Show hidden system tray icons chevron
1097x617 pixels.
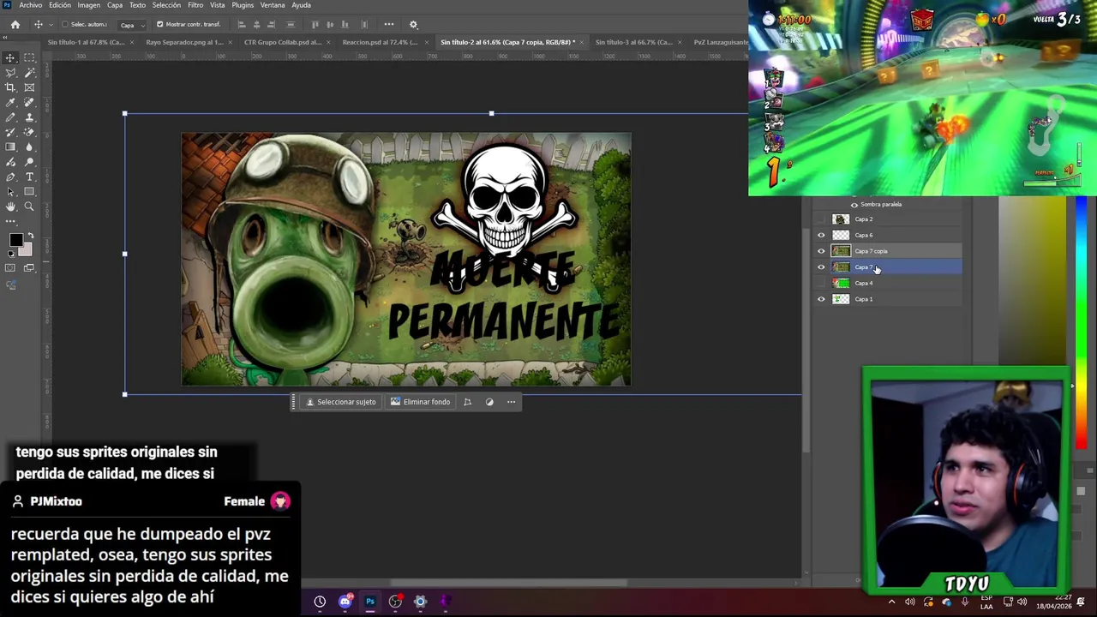click(x=891, y=602)
